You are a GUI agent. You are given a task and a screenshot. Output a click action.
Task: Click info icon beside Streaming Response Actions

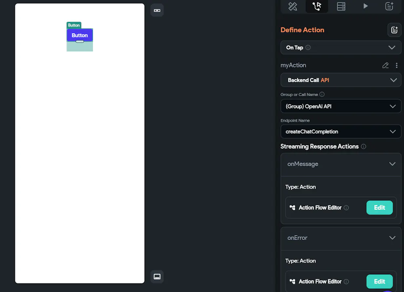363,146
